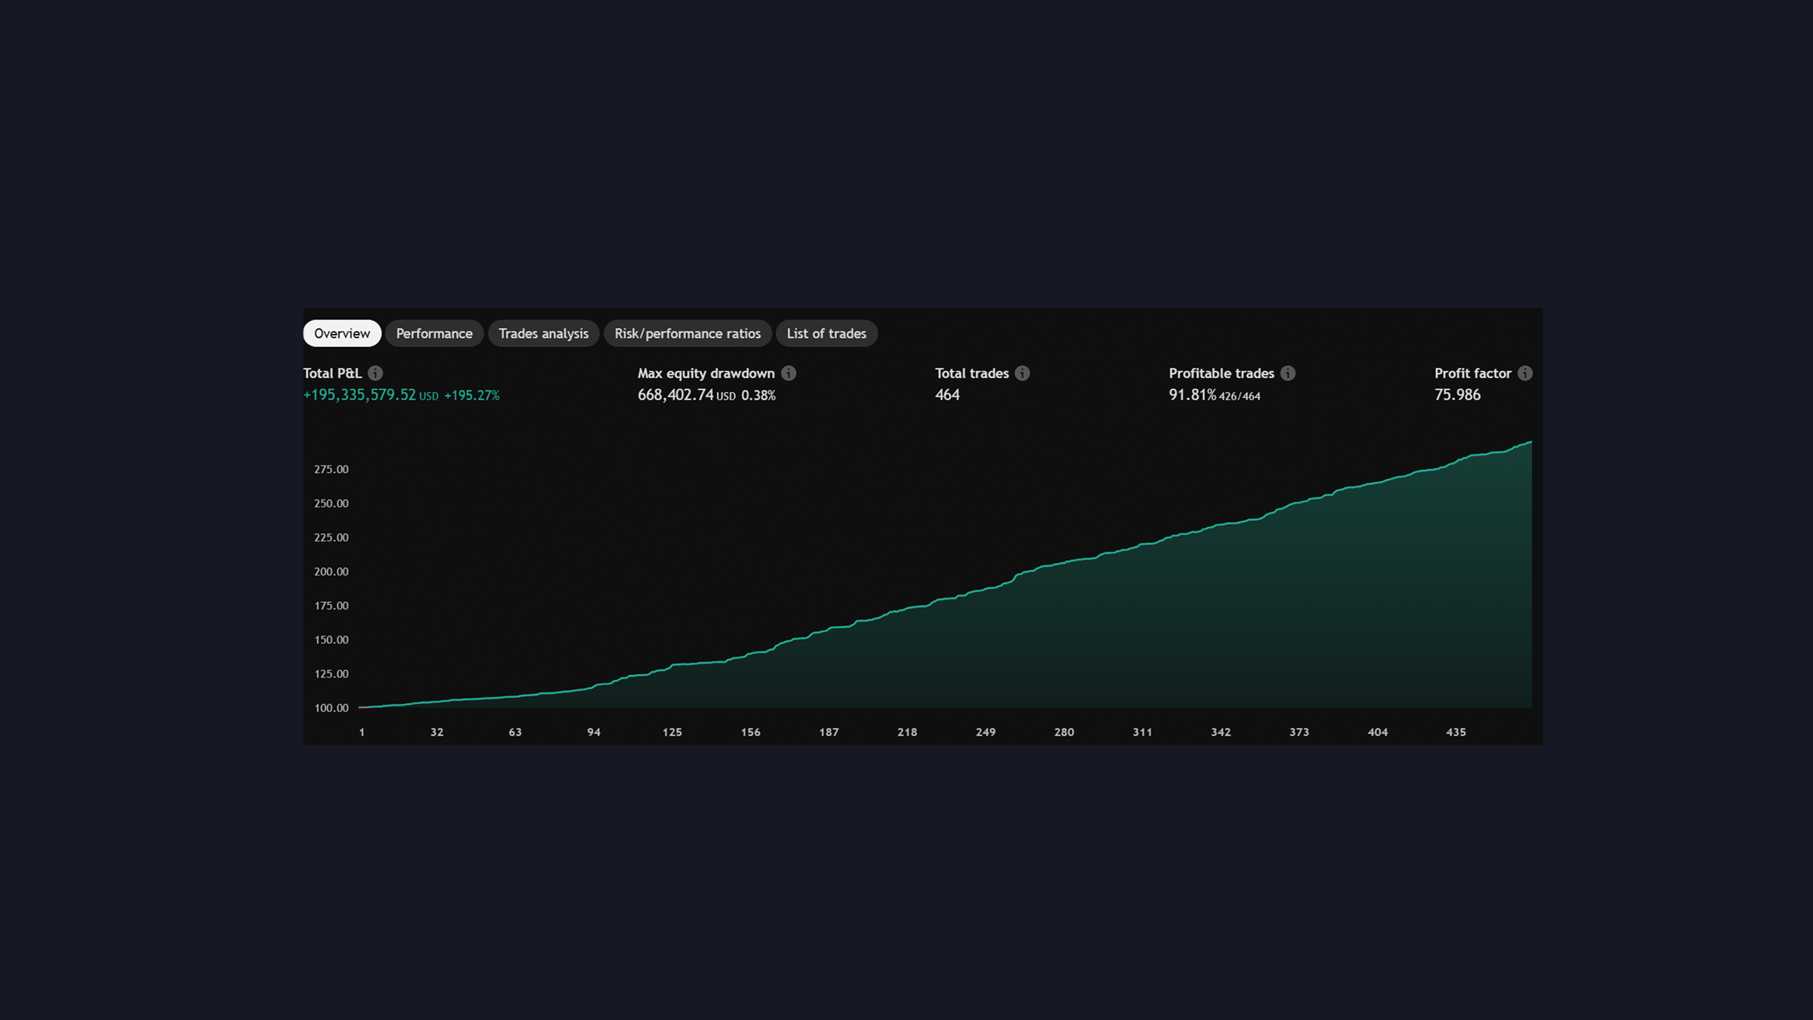This screenshot has height=1020, width=1813.
Task: Switch to the Performance tab
Action: (434, 333)
